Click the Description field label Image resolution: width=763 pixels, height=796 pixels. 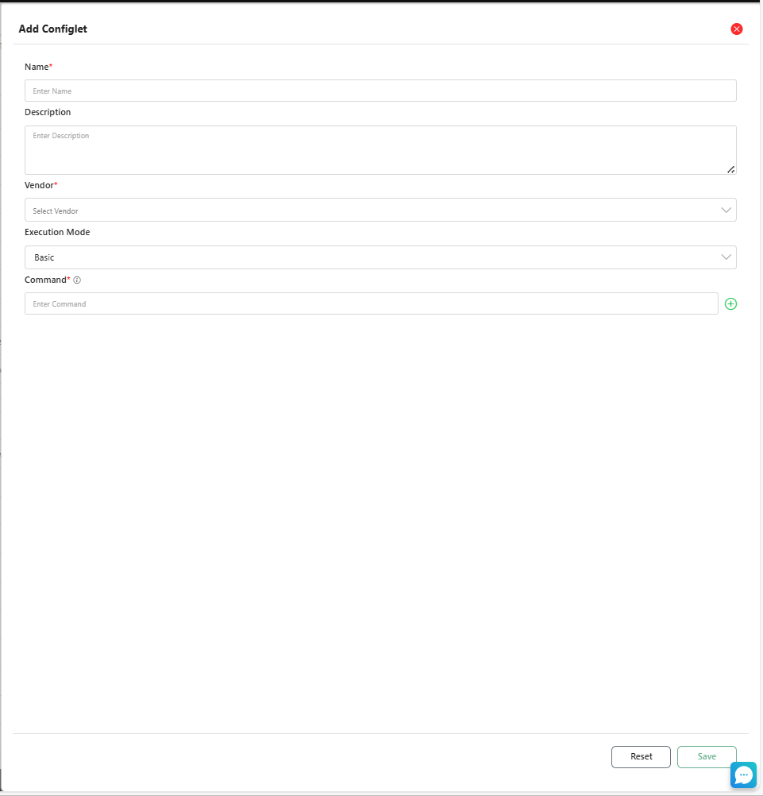click(48, 112)
